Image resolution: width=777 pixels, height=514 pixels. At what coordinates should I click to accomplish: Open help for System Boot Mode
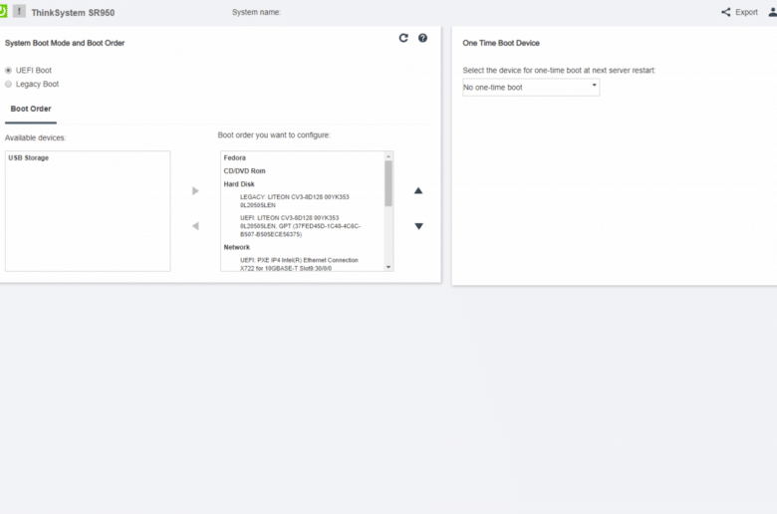pos(422,38)
